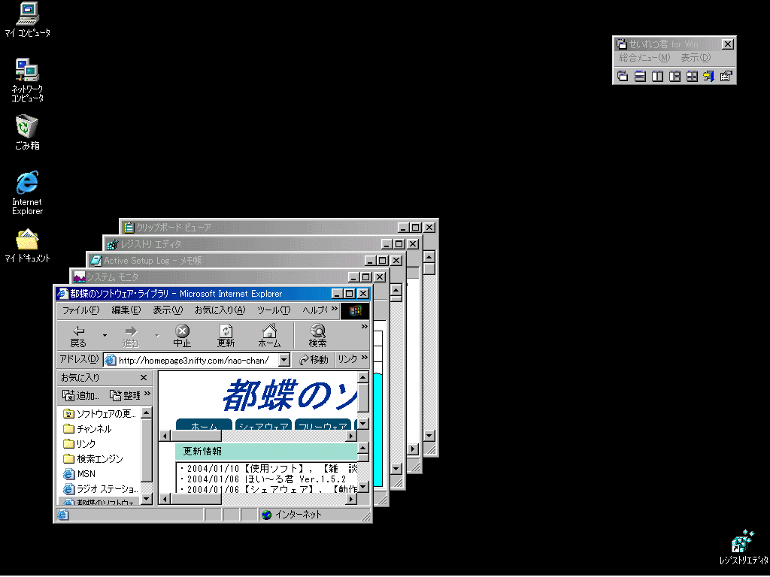Open the リンク favorites folder
770x577 pixels.
click(80, 444)
